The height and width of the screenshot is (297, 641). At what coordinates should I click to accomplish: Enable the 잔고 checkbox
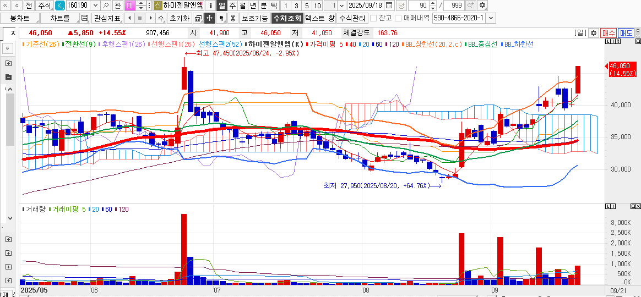[x=373, y=18]
